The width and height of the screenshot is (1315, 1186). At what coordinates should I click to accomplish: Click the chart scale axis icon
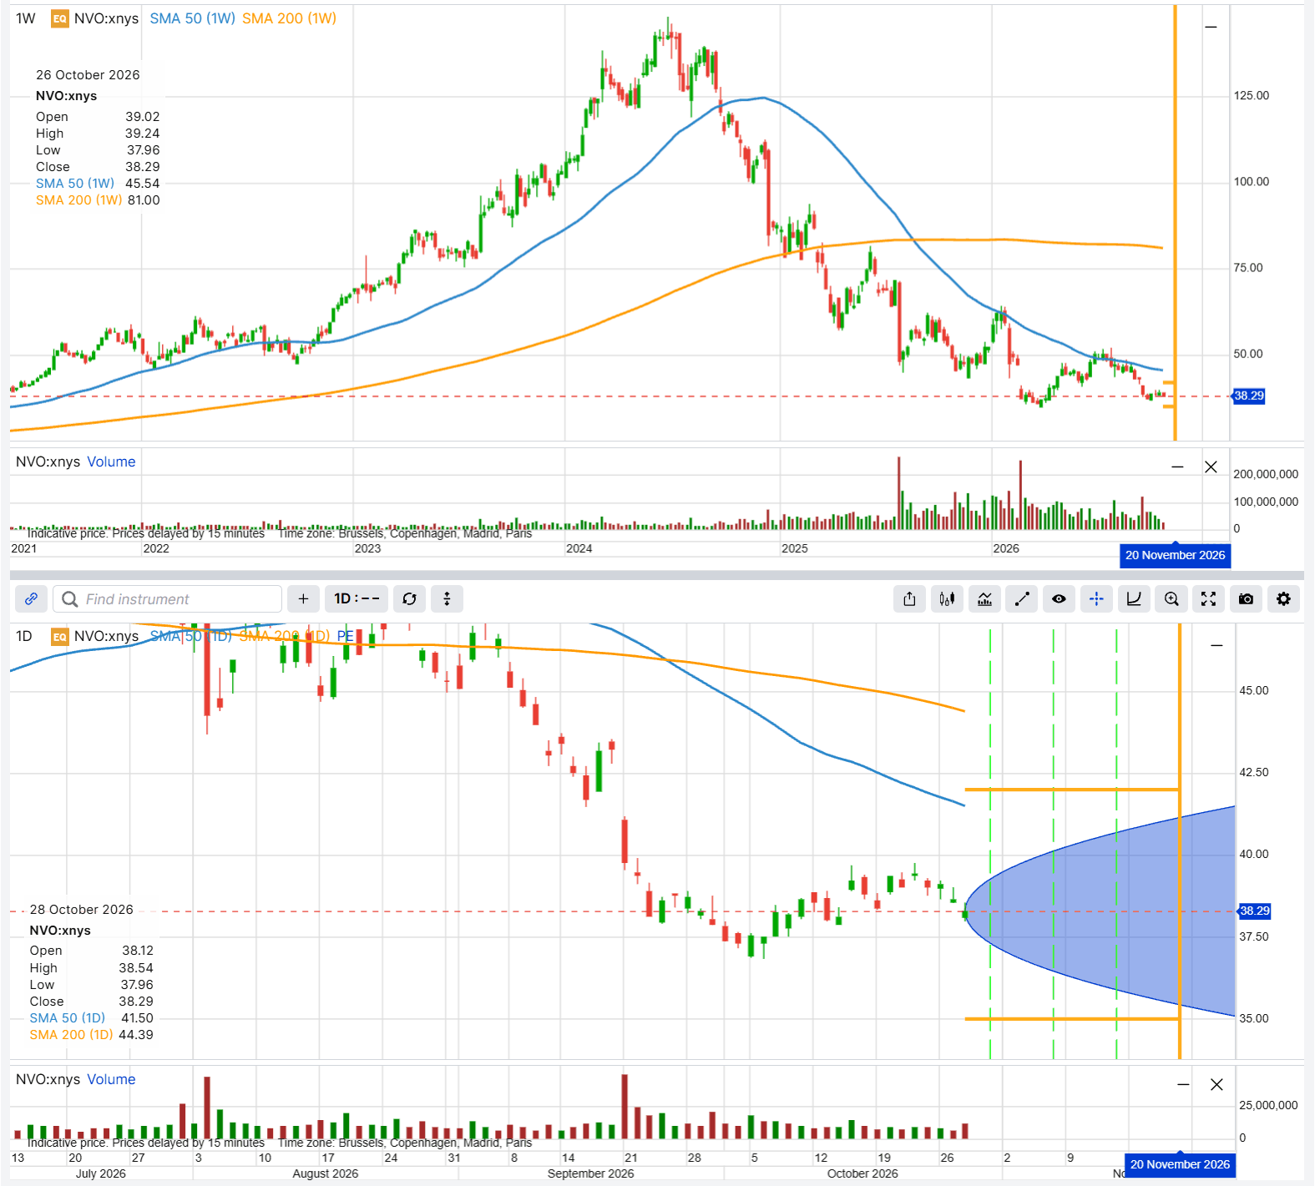click(x=1134, y=598)
